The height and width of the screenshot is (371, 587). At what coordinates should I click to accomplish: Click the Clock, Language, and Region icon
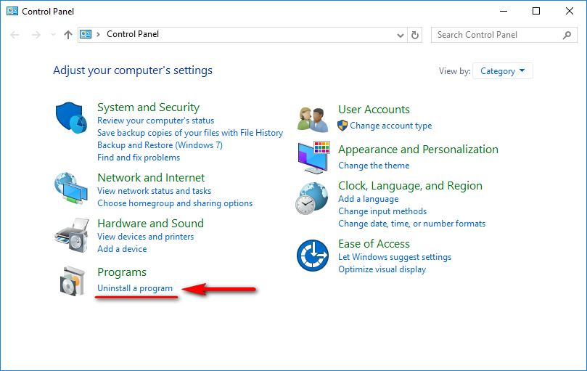click(x=312, y=198)
